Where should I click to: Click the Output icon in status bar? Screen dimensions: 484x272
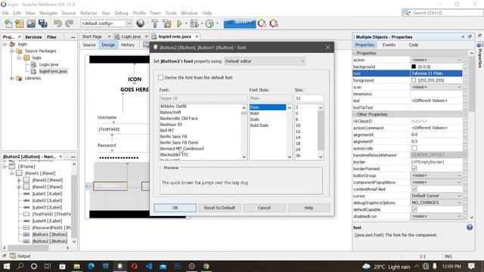(x=13, y=256)
